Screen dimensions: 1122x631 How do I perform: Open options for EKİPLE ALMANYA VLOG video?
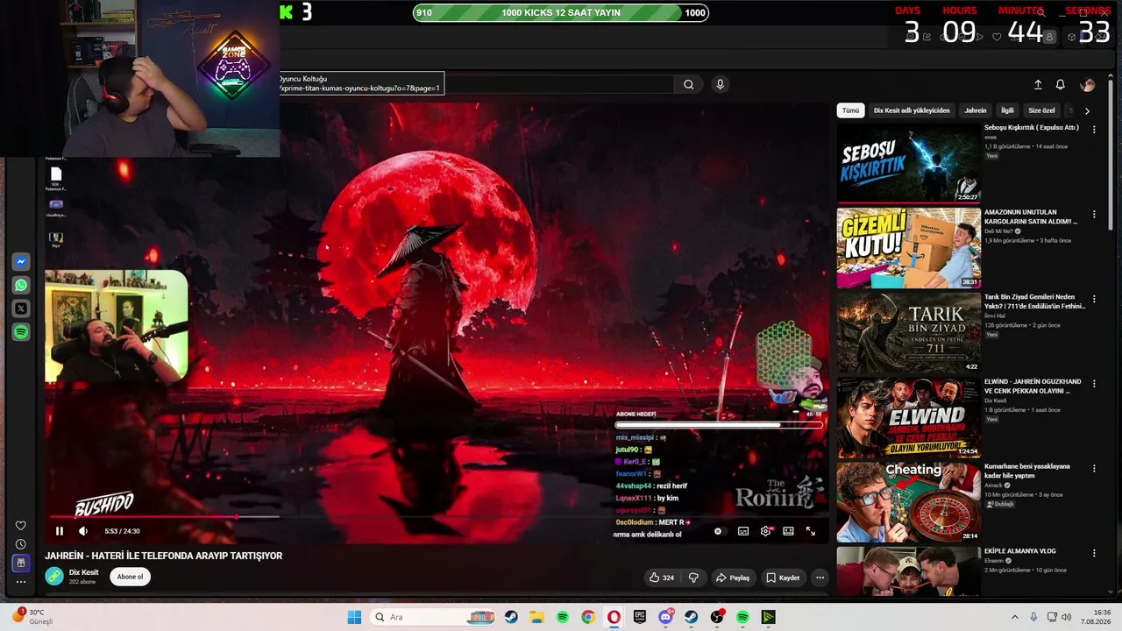tap(1094, 553)
